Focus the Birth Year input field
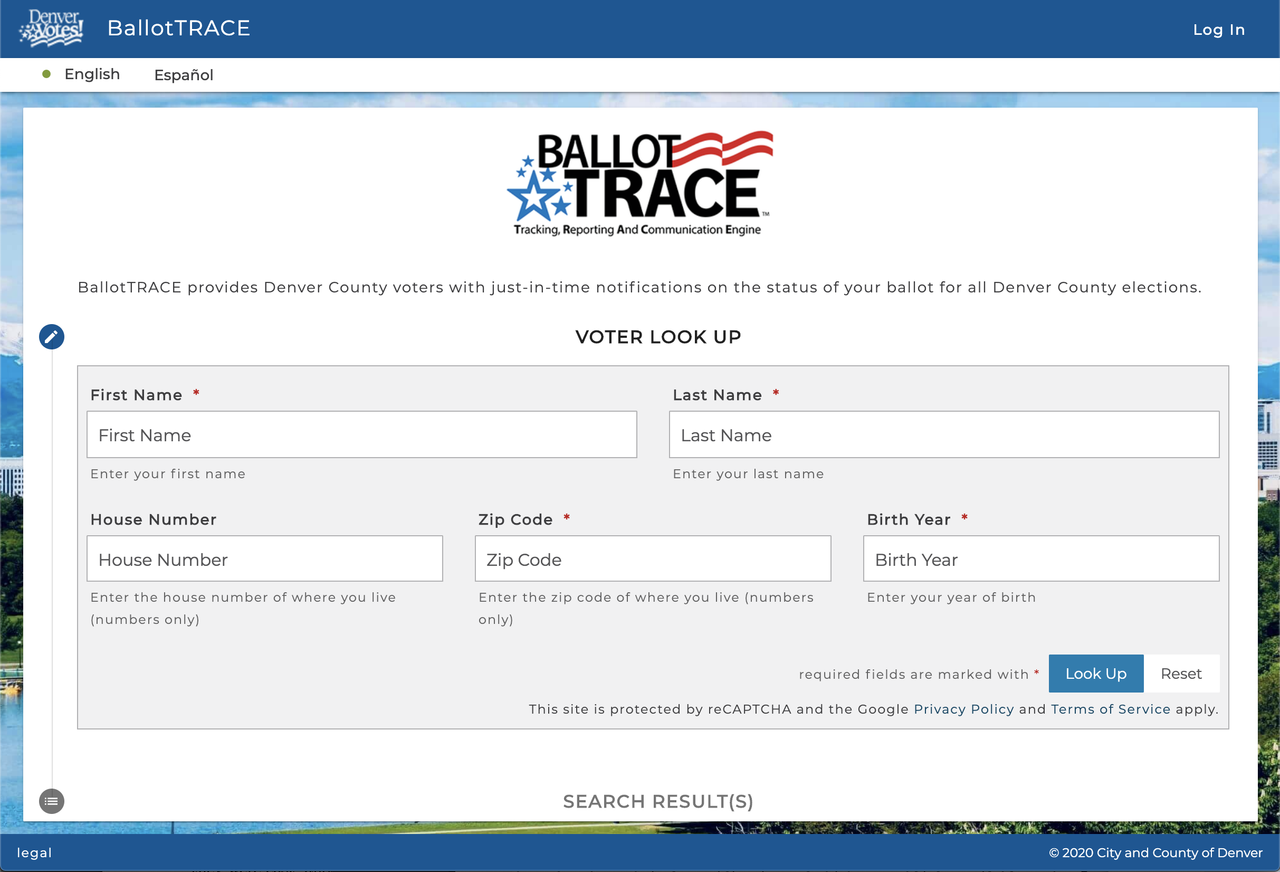 click(1041, 559)
